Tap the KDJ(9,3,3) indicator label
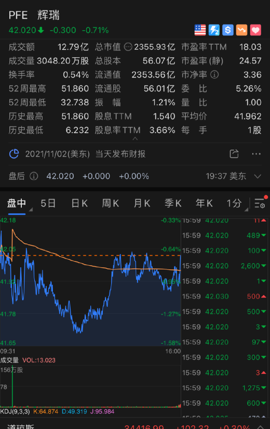The image size is (270, 429). [15, 411]
